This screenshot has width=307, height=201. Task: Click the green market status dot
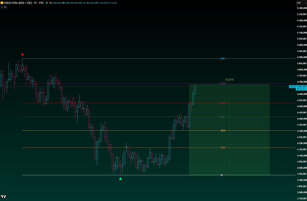(x=47, y=3)
